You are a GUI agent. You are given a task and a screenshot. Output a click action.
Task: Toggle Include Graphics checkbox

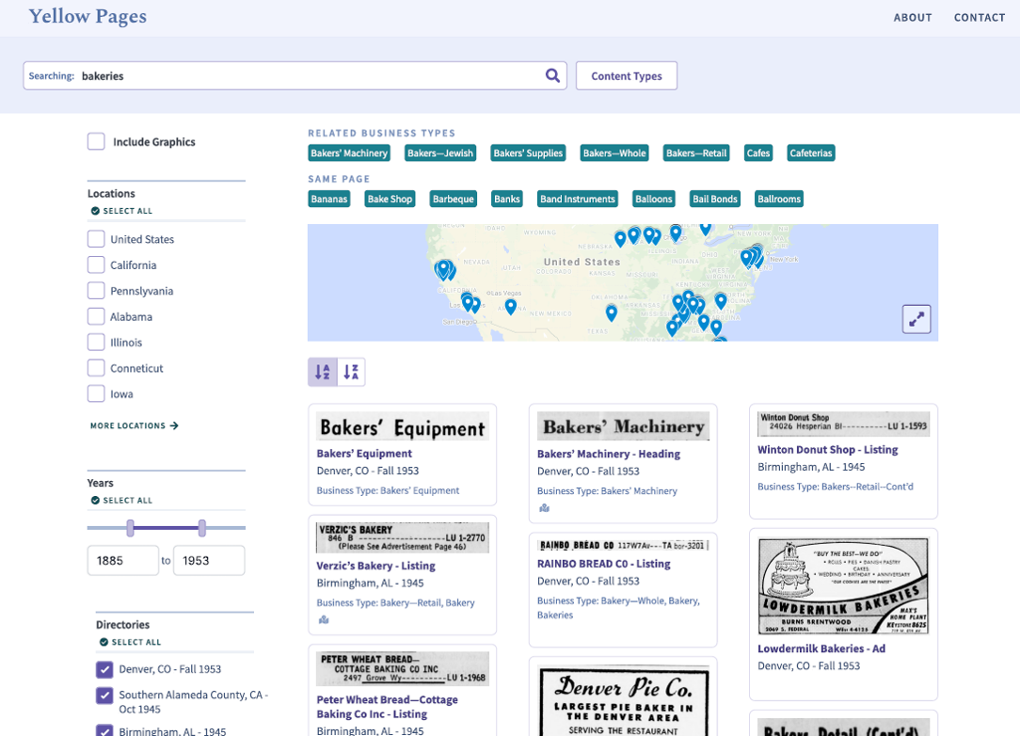[x=96, y=142]
